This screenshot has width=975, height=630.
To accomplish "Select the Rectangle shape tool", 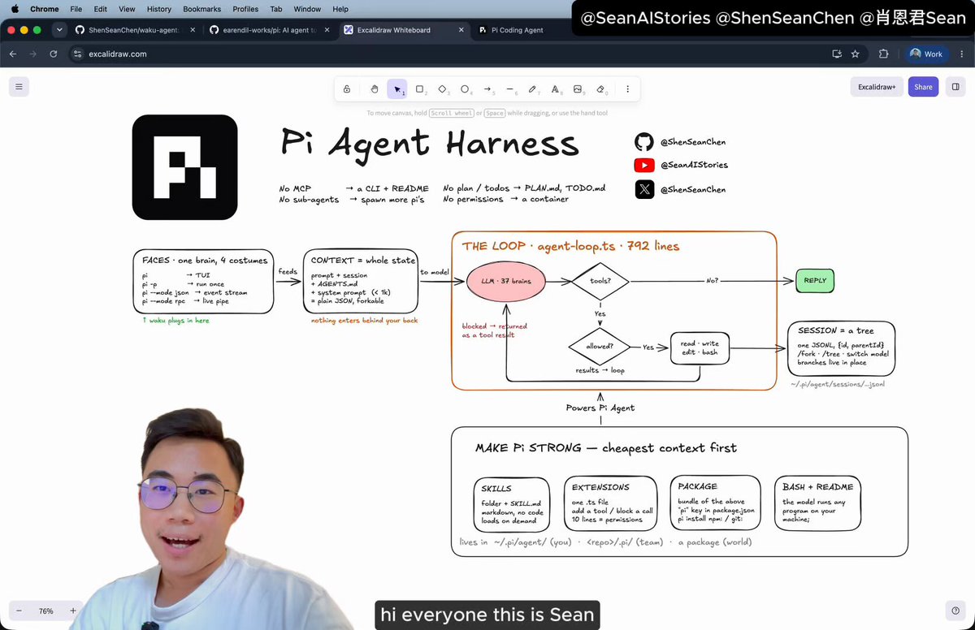I will [x=420, y=89].
